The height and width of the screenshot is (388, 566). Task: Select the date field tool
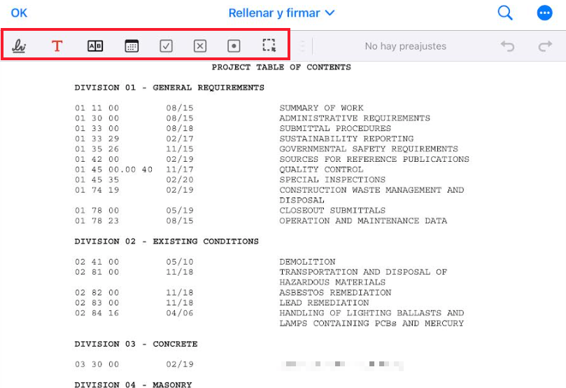[132, 46]
